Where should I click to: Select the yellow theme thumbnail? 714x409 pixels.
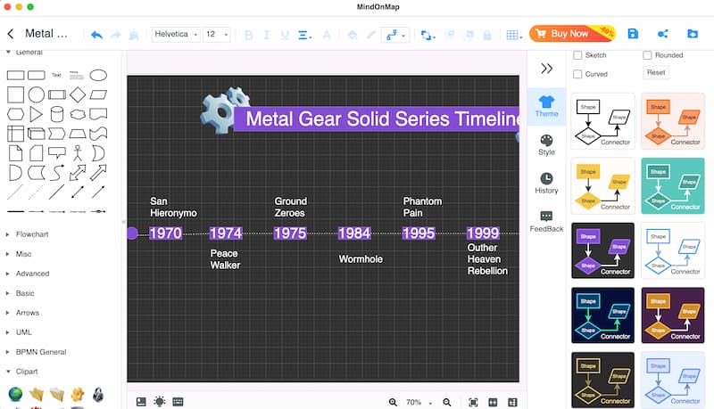point(603,186)
